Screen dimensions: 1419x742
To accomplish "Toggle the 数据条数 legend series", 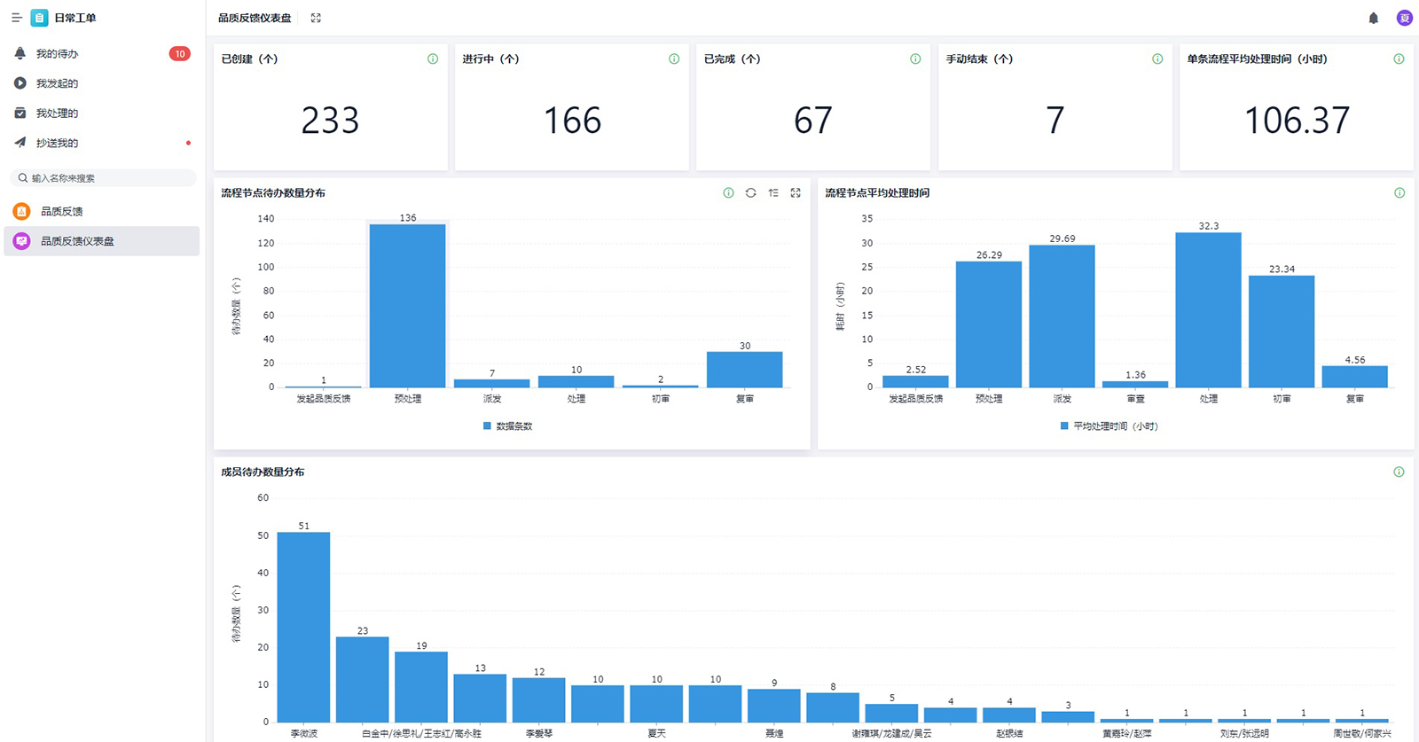I will [x=507, y=426].
